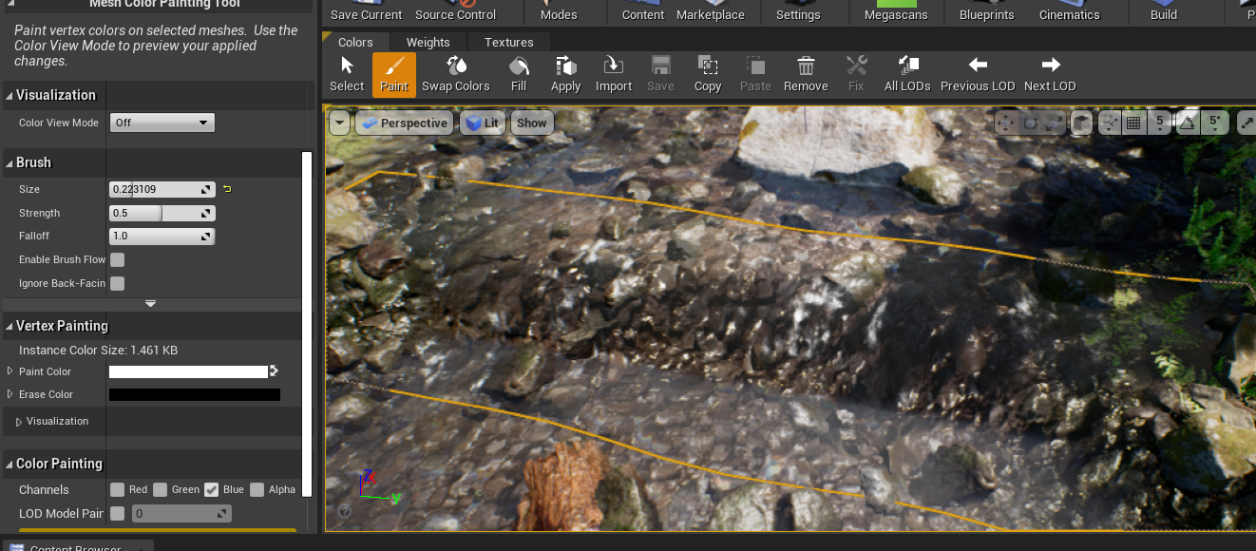Expand the Paint Color property
The width and height of the screenshot is (1256, 551).
click(x=10, y=371)
